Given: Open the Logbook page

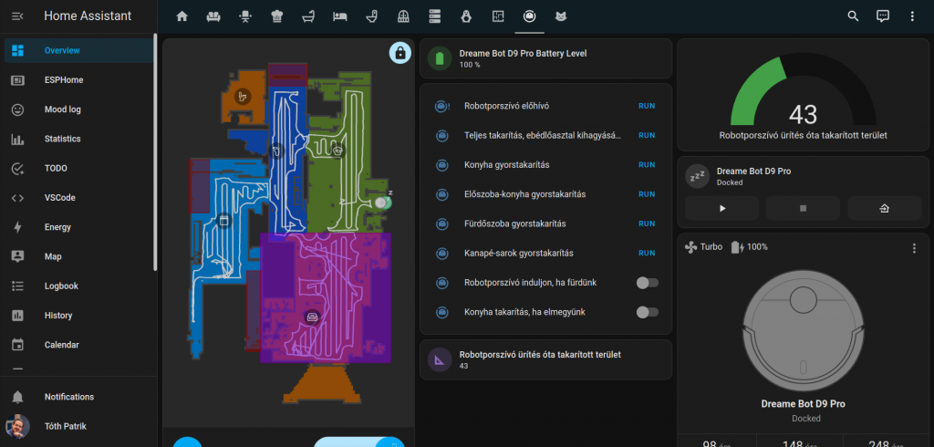Looking at the screenshot, I should coord(78,286).
